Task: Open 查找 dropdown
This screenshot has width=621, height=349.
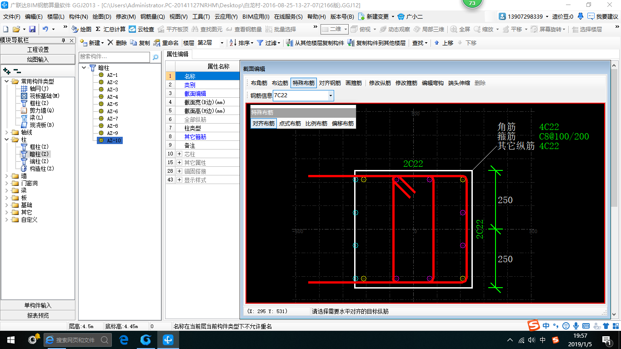Action: 420,43
